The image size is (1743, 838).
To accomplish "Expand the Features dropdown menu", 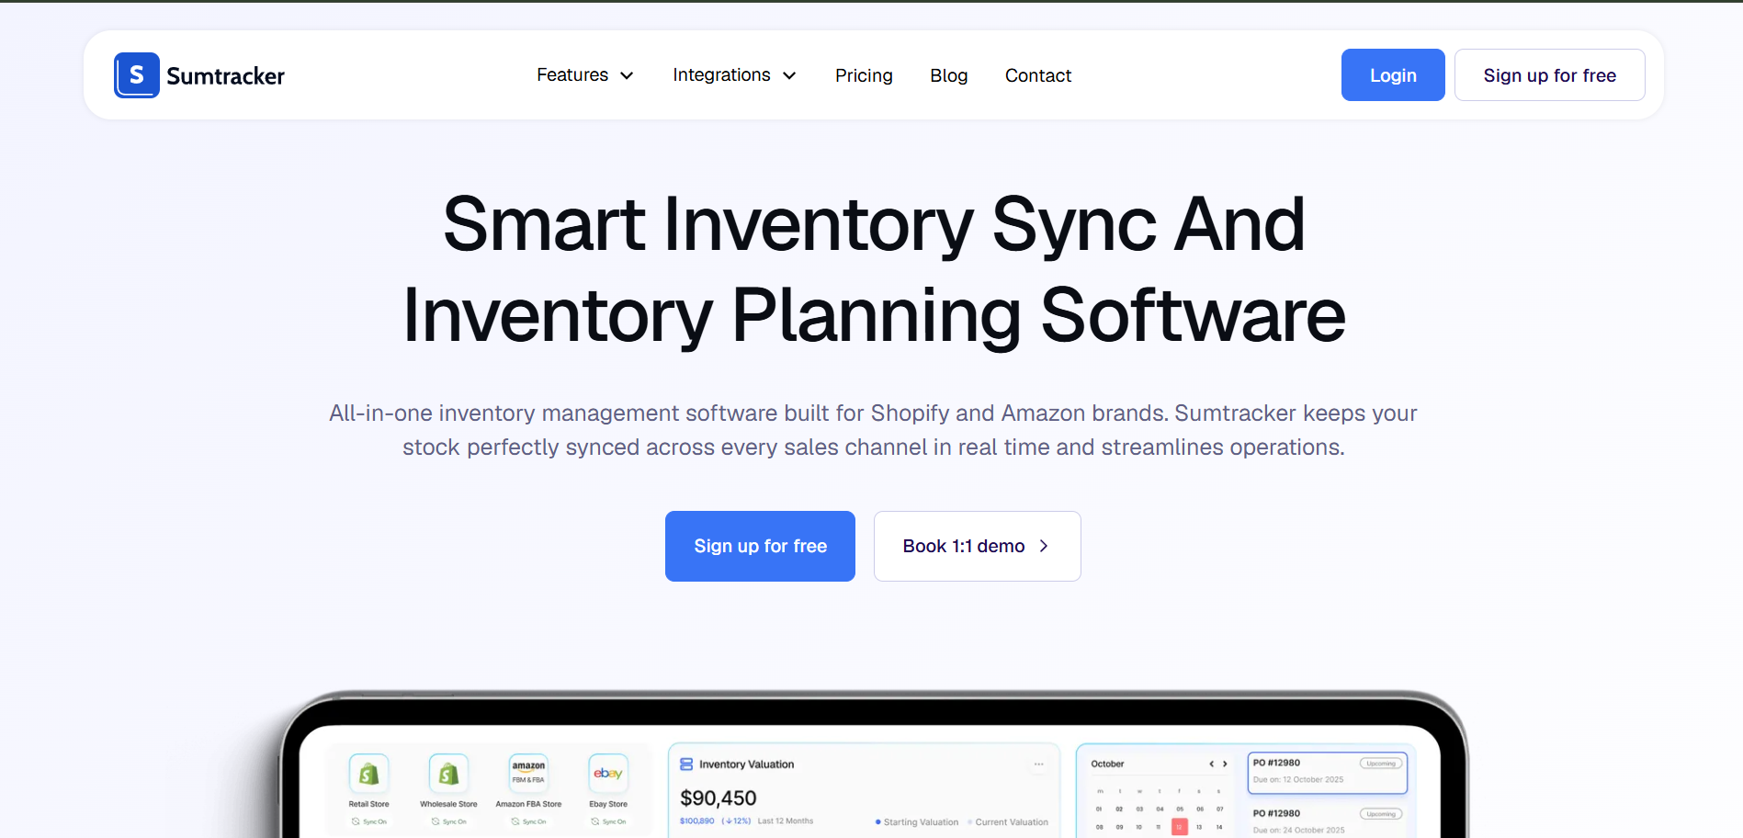I will (x=584, y=74).
